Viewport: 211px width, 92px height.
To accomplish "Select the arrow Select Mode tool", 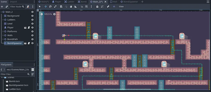I will point(39,6).
